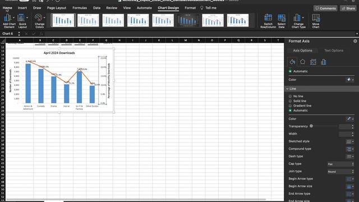Select column H header
Viewport: 359px width, 202px height.
(119, 40)
